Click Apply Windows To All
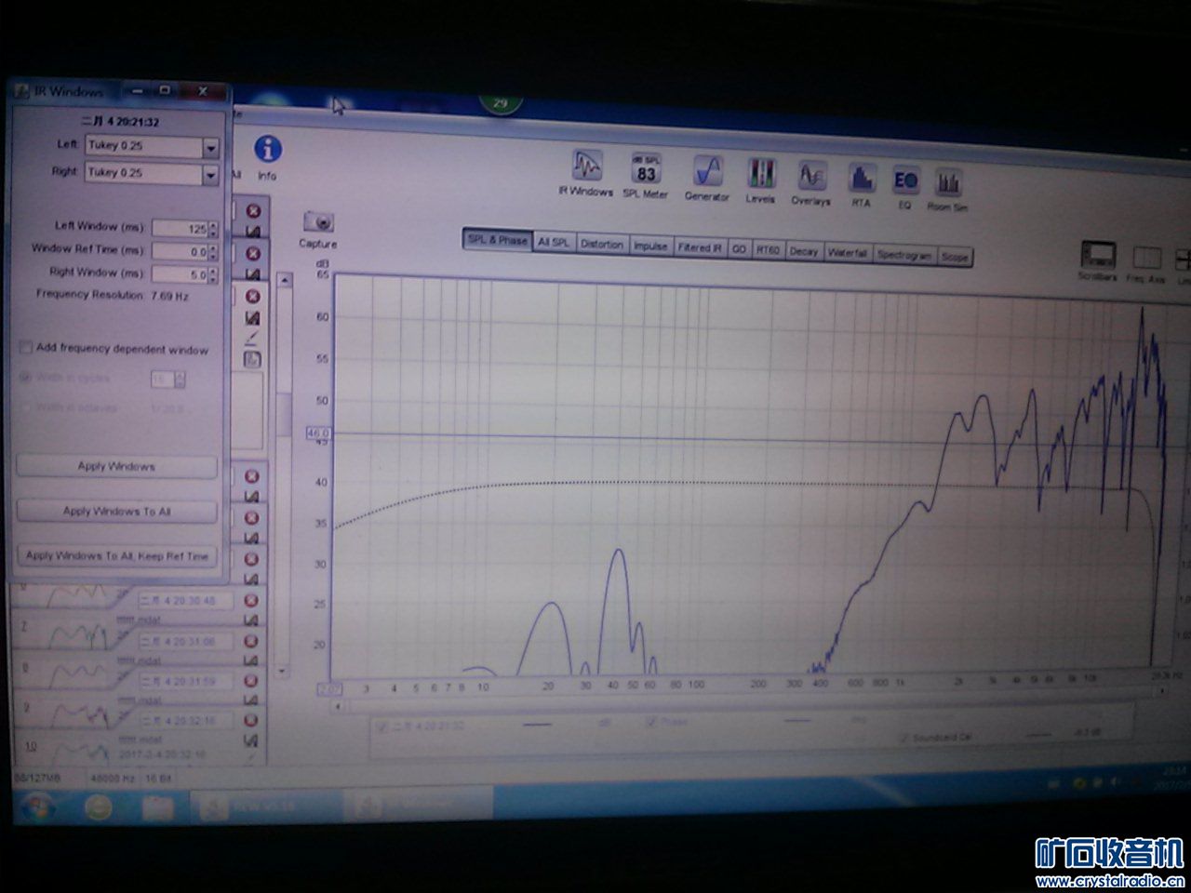 coord(116,511)
